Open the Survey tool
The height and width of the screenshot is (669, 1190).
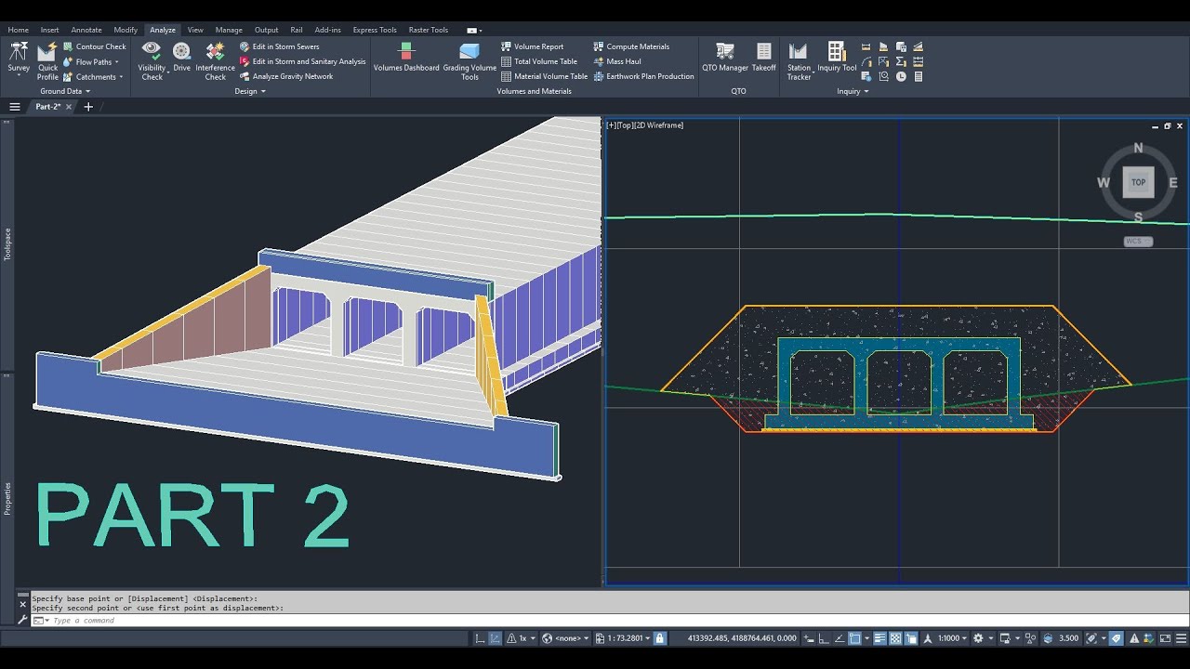pos(19,57)
